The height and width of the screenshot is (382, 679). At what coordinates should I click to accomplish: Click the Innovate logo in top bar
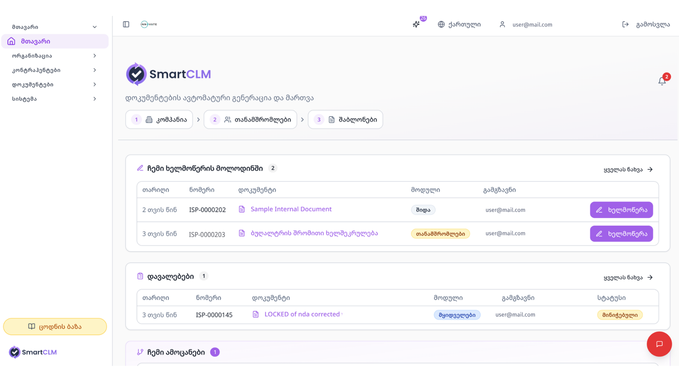pos(149,25)
